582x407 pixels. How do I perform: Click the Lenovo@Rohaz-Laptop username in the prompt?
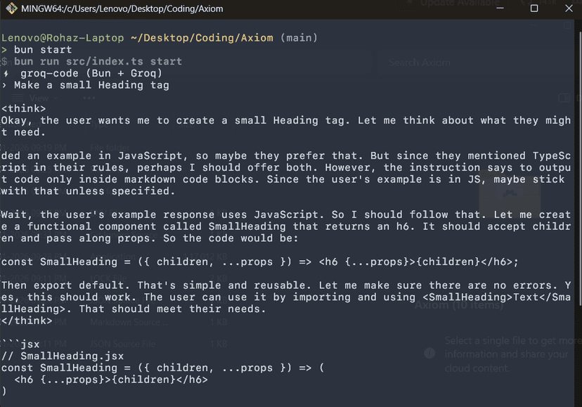64,37
